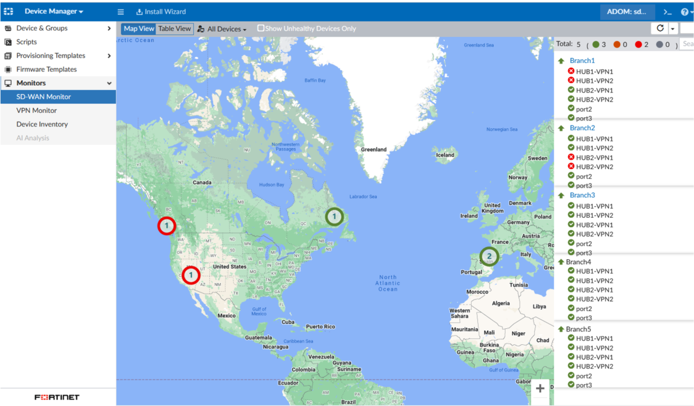Launch the Install Wizard
Screen dimensions: 694x406
click(x=161, y=12)
